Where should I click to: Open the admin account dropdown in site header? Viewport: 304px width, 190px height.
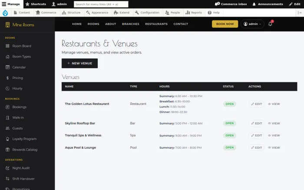(x=252, y=24)
